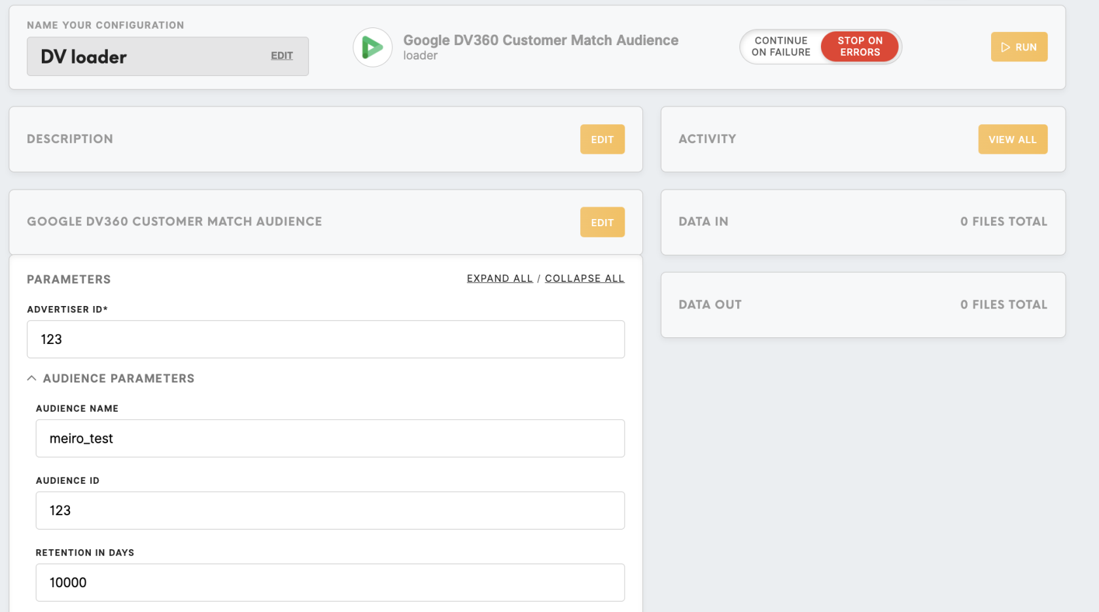
Task: Open the Data In panel
Action: point(863,222)
